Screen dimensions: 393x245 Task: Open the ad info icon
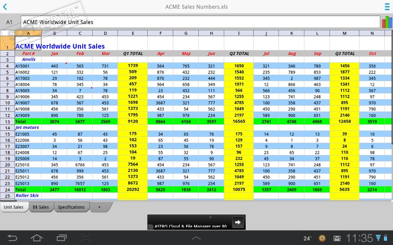pos(151,227)
